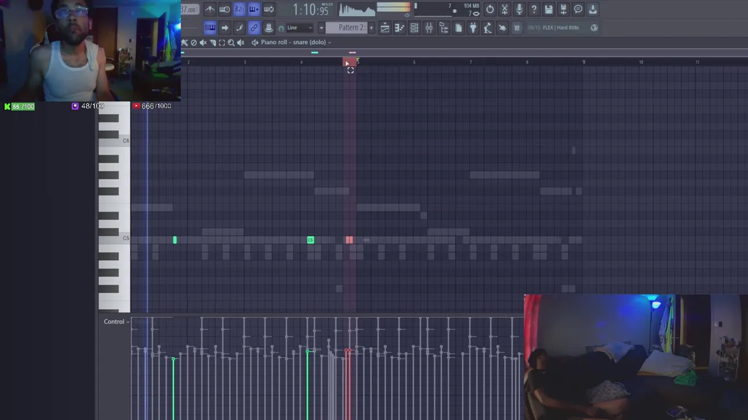Toggle auto scrolling arrow button
This screenshot has width=748, height=420.
coord(224,27)
